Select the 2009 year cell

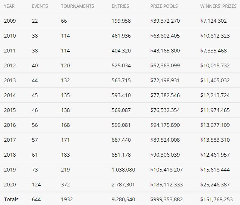[10, 21]
